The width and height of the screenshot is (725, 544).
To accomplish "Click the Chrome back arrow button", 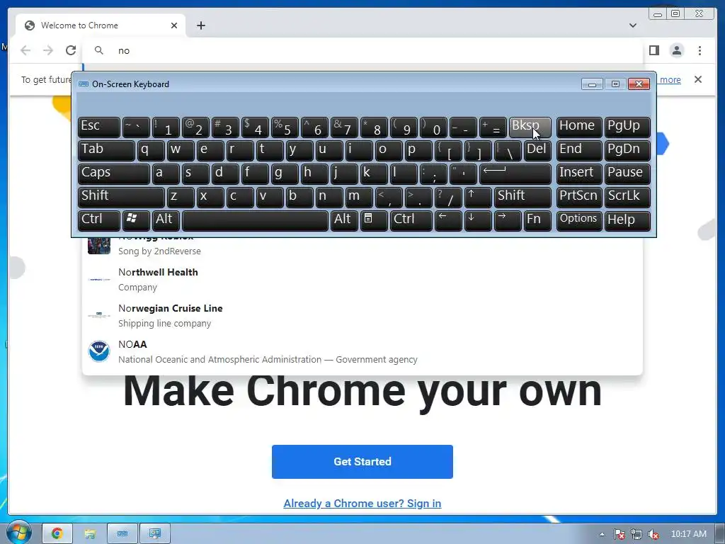I will [x=25, y=50].
